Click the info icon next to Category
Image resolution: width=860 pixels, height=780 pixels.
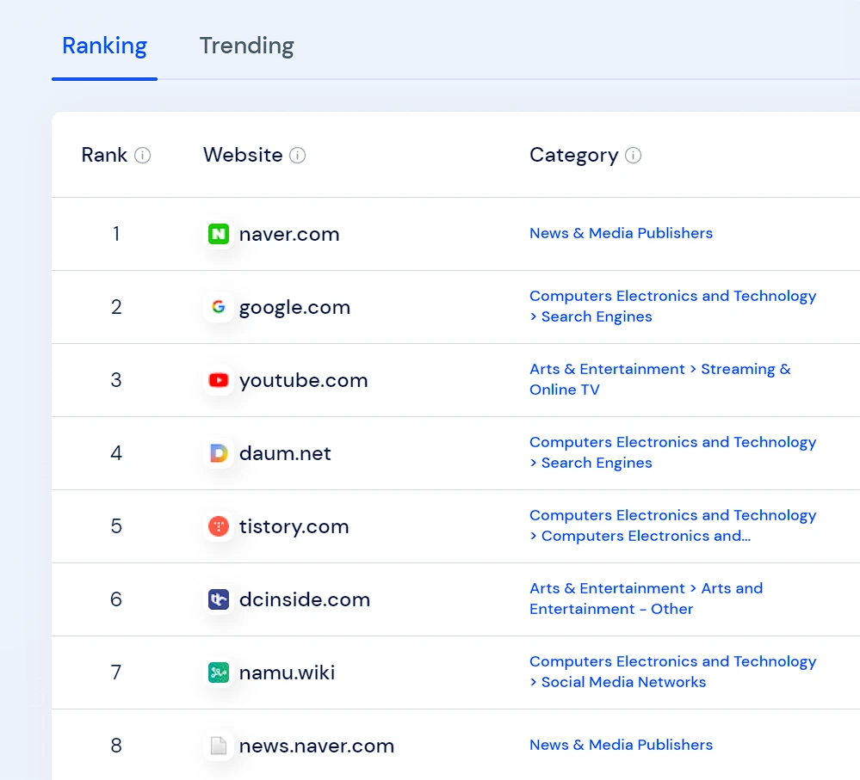pyautogui.click(x=633, y=156)
